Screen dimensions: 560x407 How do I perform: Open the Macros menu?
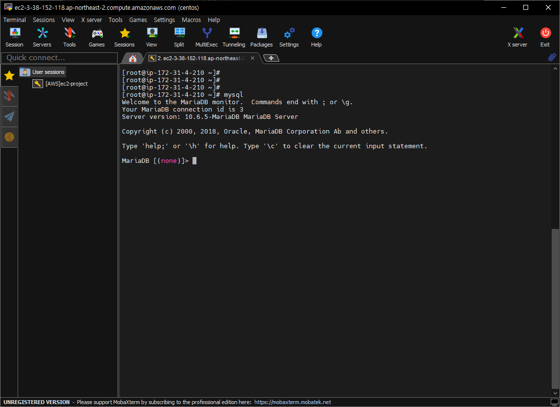[x=191, y=20]
